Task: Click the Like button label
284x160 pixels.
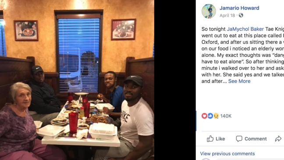Action: 220,139
